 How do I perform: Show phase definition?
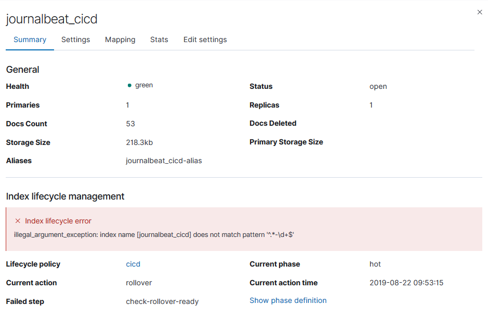288,300
